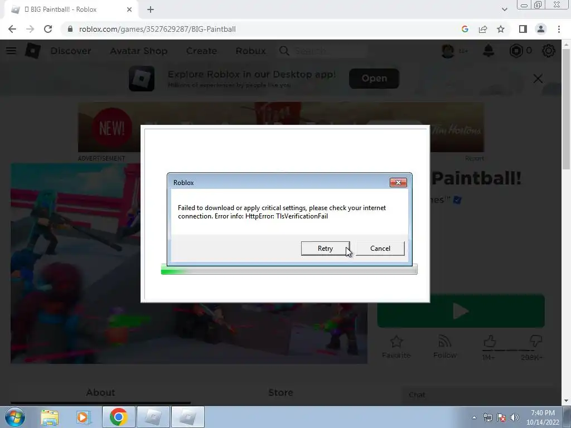Open the Chat panel header
The width and height of the screenshot is (571, 428).
coord(480,395)
